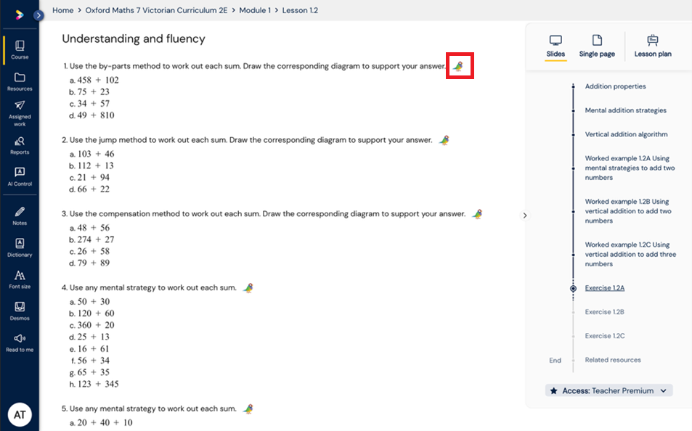This screenshot has height=431, width=692.
Task: Click sum 'a. 20 + 40 + 10'
Action: point(101,422)
